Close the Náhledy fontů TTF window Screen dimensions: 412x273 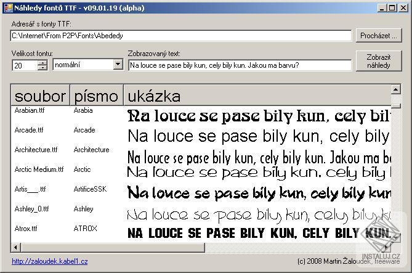coord(403,8)
